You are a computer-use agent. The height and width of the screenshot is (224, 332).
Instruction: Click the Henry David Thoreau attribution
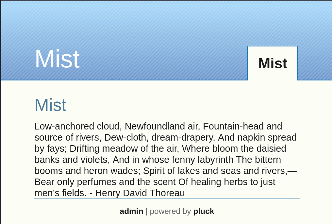(140, 193)
